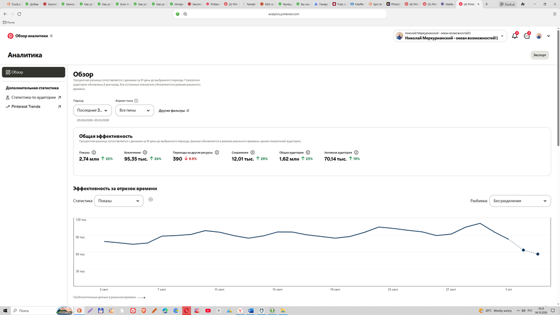560x315 pixels.
Task: Reload the page in the browser
Action: click(19, 14)
